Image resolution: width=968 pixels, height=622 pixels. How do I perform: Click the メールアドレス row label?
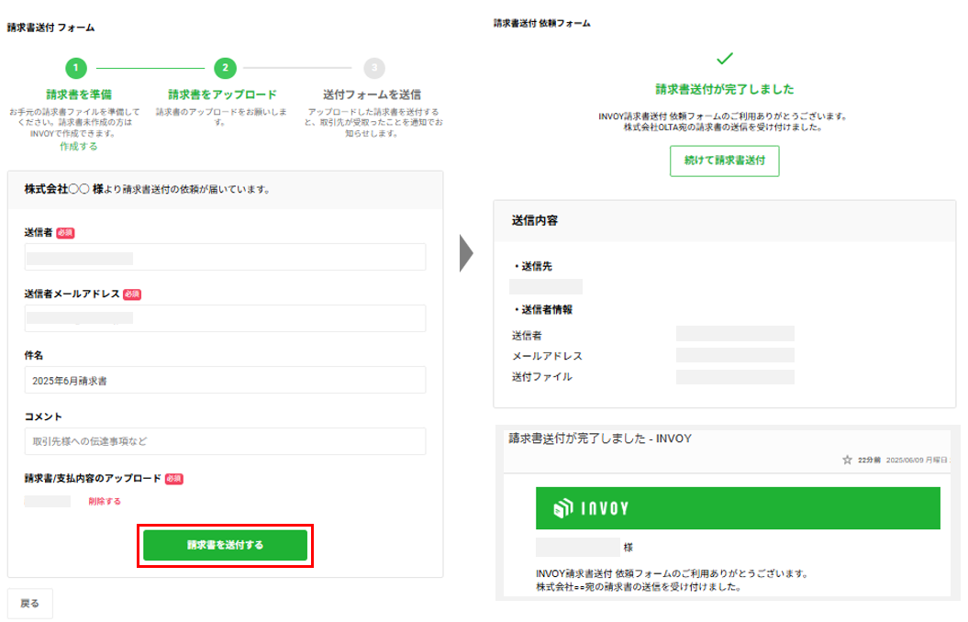pyautogui.click(x=547, y=356)
